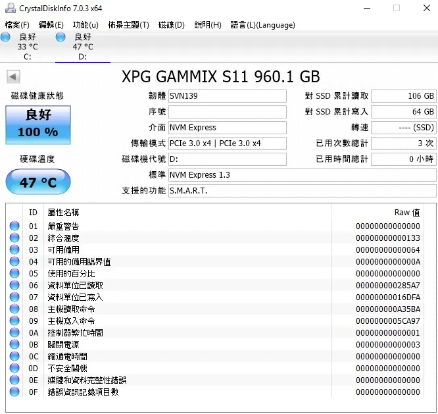Screen dimensions: 438x414
Task: Click status orb of attribute 03 可用備用
Action: 14,249
